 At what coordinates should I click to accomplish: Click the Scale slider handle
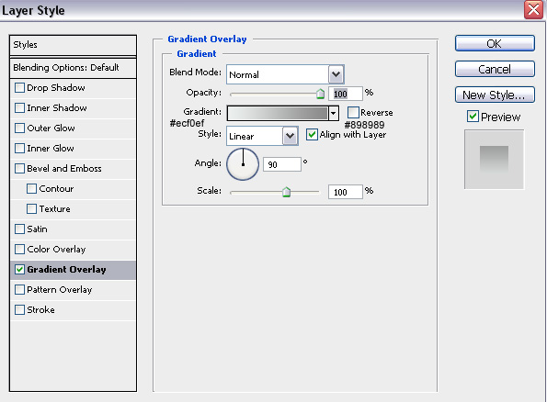point(287,192)
